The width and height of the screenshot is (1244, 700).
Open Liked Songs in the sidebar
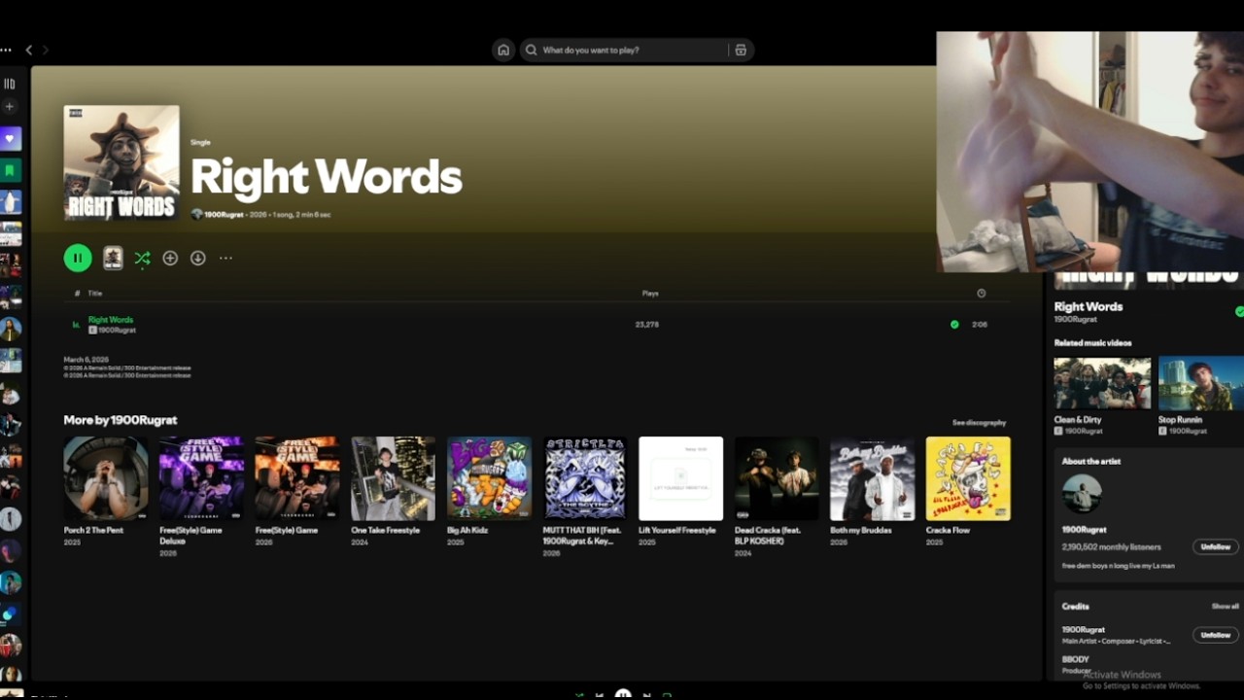[10, 139]
